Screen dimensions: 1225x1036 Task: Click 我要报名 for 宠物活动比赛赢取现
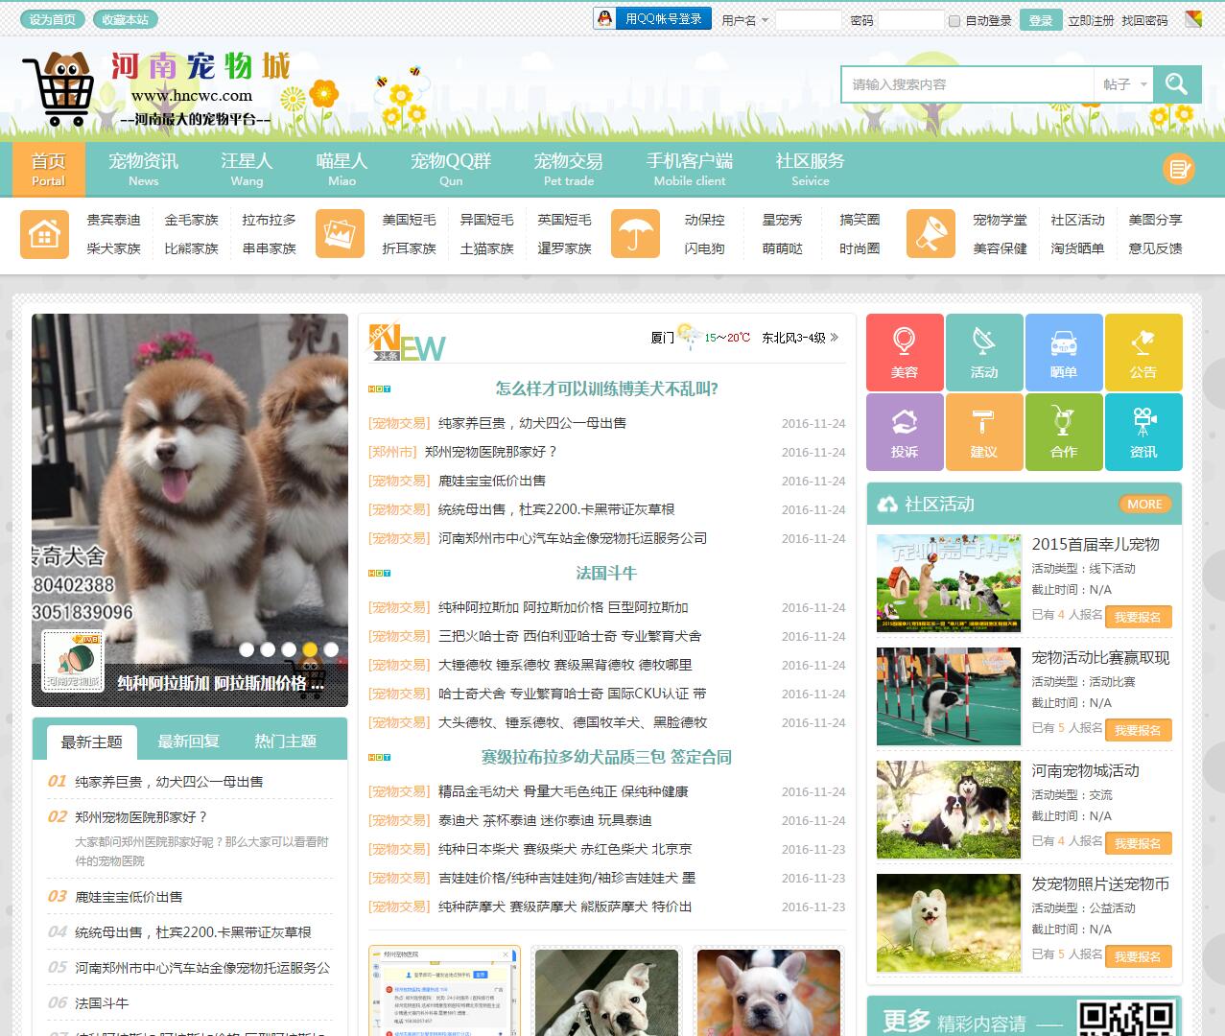click(1138, 730)
